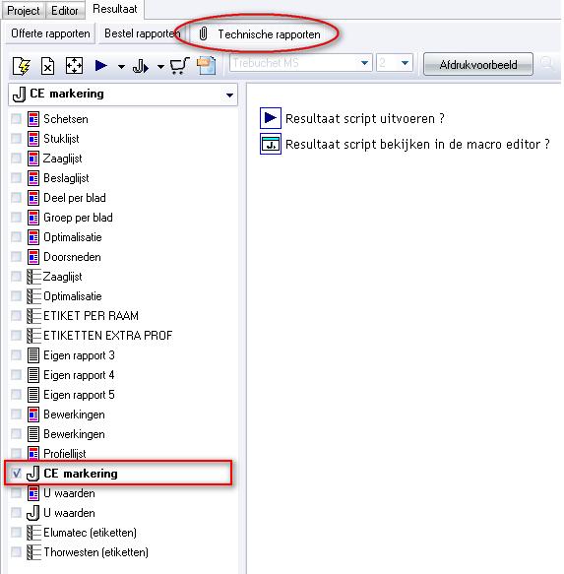Click the J macro script toolbar icon

point(141,67)
